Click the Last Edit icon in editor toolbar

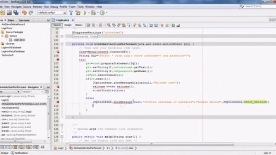pos(88,25)
